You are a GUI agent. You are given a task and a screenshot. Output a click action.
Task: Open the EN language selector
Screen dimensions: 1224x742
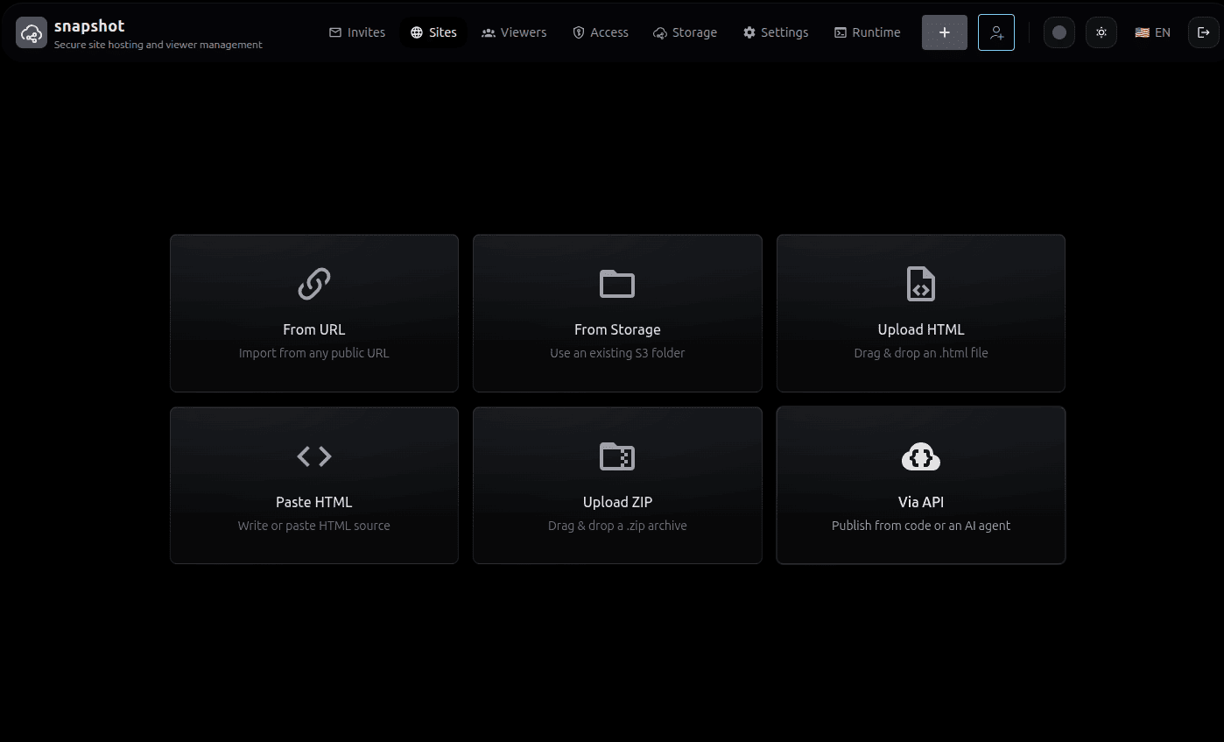1153,32
